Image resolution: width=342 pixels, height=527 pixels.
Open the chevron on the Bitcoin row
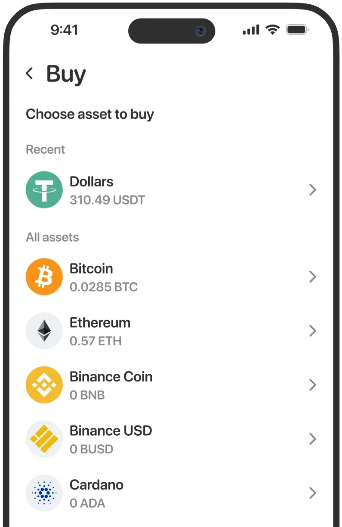pos(313,277)
